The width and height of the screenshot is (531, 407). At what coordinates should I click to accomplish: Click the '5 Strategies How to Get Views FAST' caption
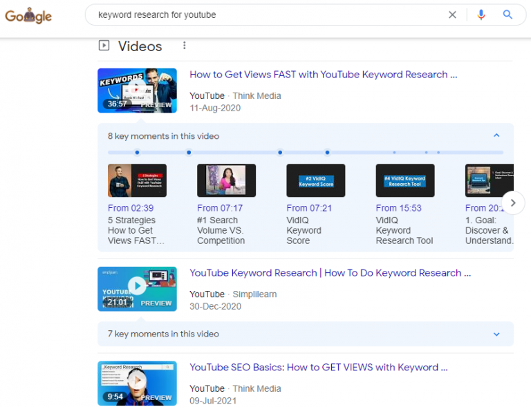136,230
